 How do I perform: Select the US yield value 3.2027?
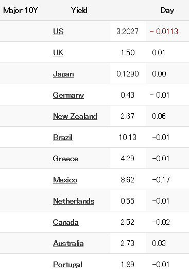127,32
